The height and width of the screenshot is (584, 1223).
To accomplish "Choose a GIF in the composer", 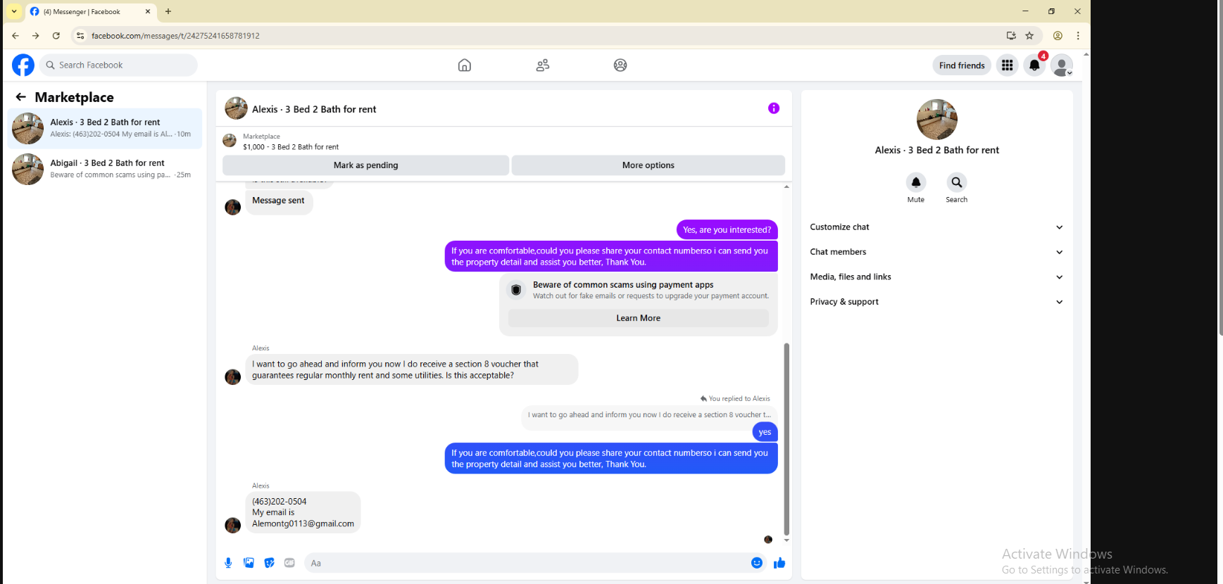I will click(289, 563).
